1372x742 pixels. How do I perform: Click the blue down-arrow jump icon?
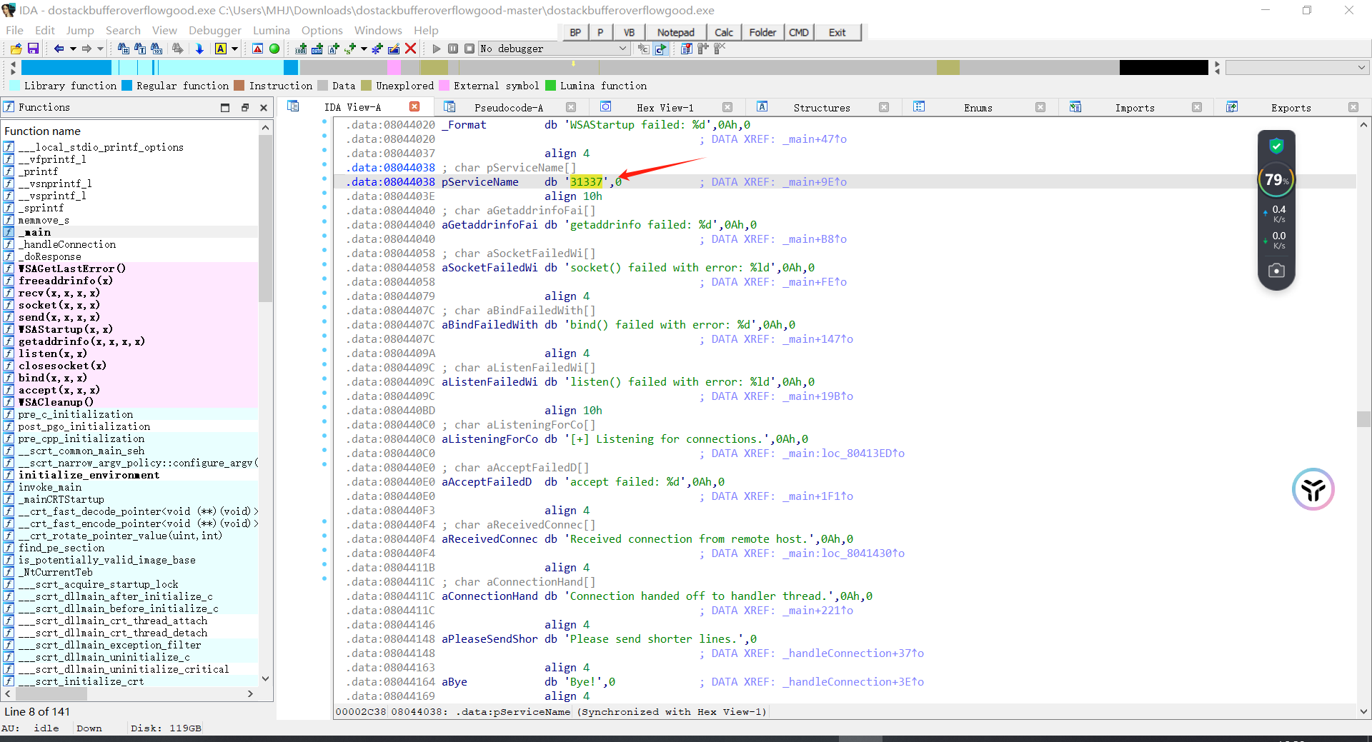(x=199, y=49)
